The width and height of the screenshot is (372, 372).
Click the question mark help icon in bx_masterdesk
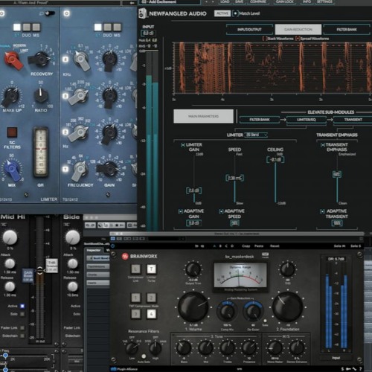pos(361,369)
